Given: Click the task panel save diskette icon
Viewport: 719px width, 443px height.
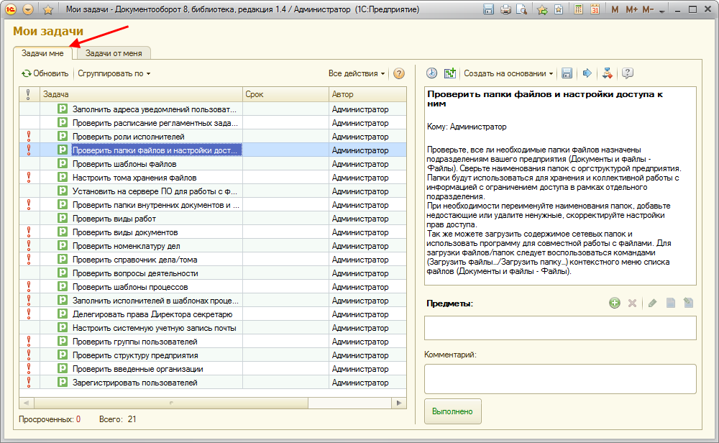Looking at the screenshot, I should point(567,73).
